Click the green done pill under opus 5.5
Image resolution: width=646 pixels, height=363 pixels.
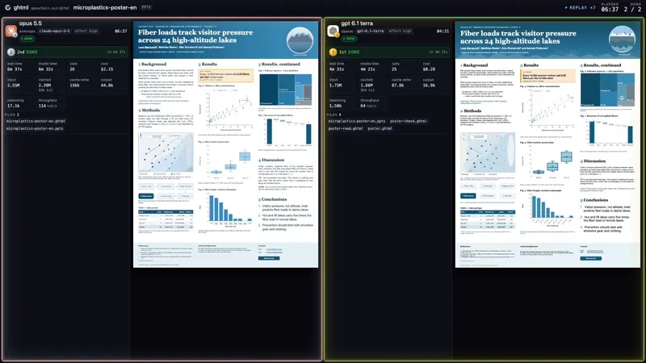tap(27, 39)
